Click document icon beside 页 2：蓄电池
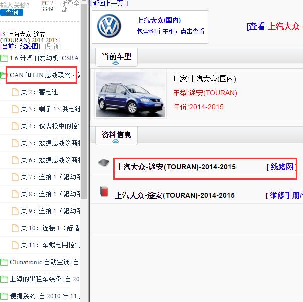 [x=15, y=92]
